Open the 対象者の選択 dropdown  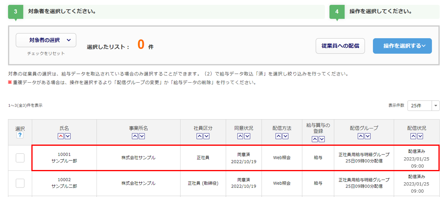point(46,40)
